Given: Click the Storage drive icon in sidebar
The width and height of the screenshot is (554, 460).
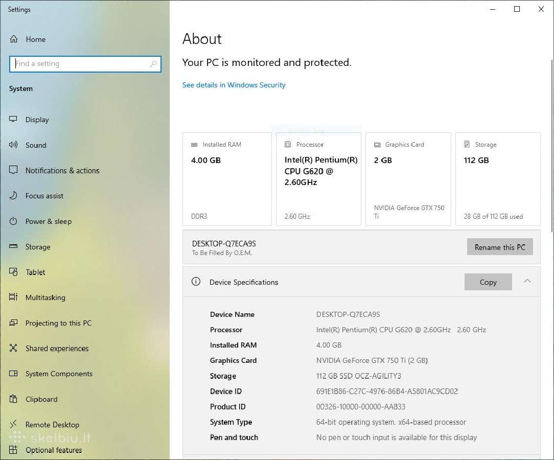Looking at the screenshot, I should coord(13,246).
